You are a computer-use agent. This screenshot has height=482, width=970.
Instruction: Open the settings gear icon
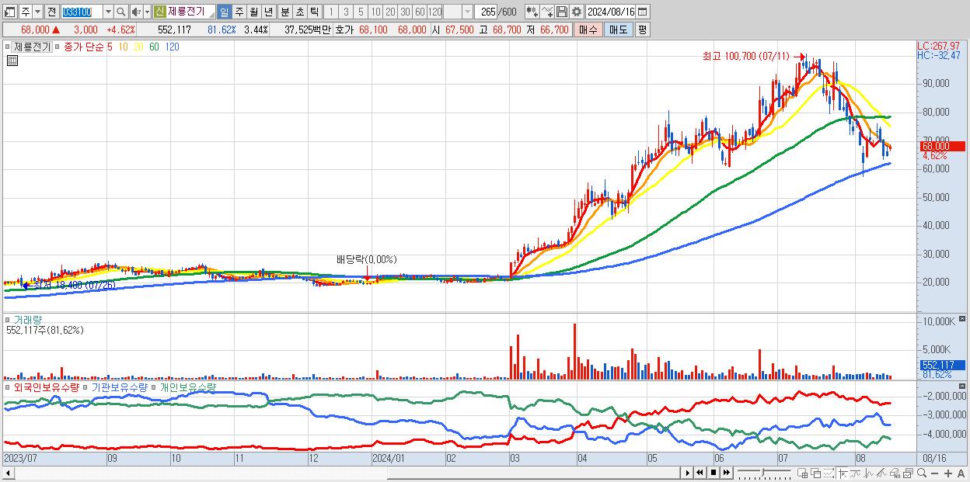click(x=576, y=12)
